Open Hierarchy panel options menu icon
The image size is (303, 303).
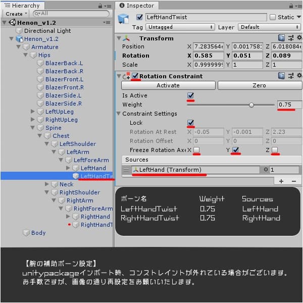108,6
